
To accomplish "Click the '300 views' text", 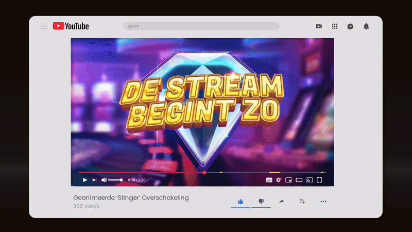I will tap(86, 206).
